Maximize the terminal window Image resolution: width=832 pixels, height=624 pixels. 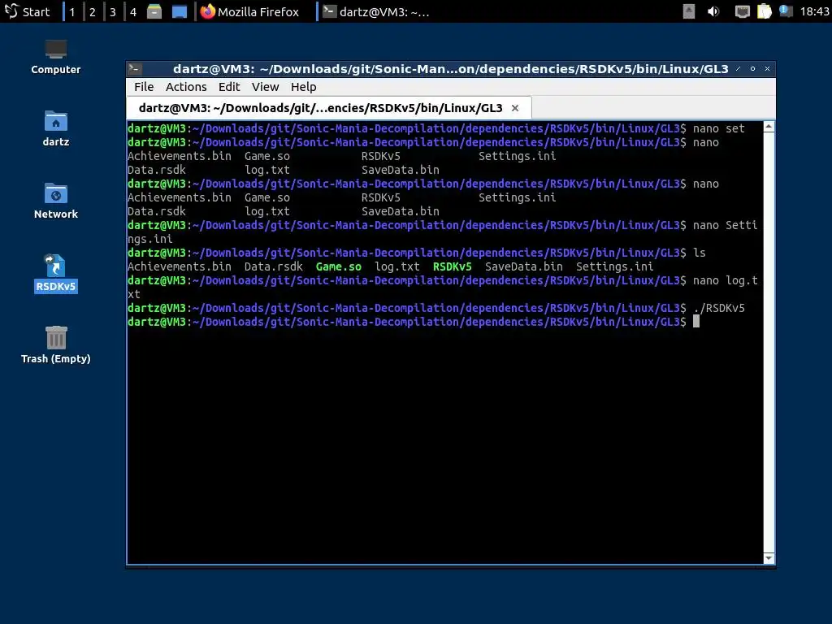tap(752, 68)
